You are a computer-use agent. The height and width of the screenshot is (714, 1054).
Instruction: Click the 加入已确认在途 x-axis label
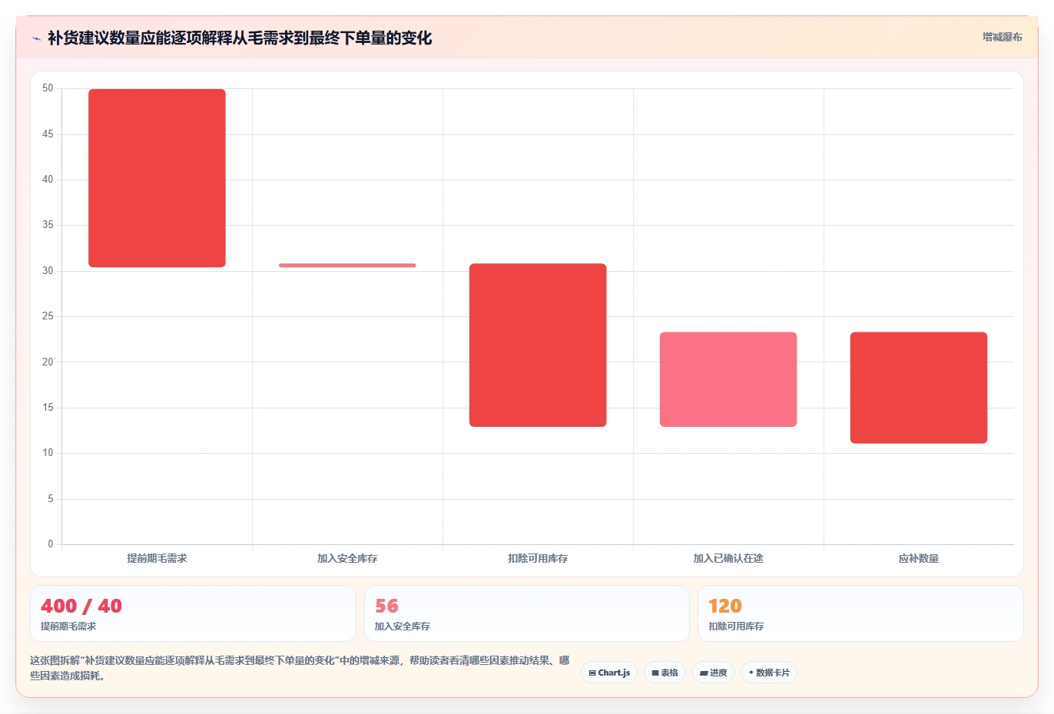728,558
